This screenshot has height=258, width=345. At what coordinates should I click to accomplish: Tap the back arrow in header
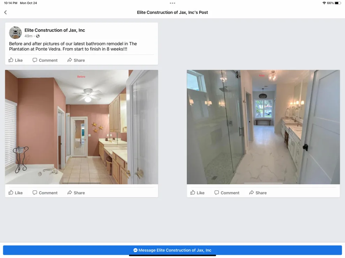pos(6,12)
